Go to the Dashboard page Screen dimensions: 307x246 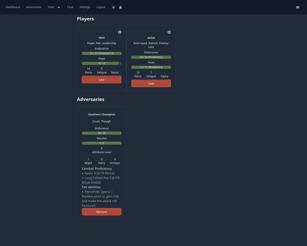pyautogui.click(x=13, y=7)
